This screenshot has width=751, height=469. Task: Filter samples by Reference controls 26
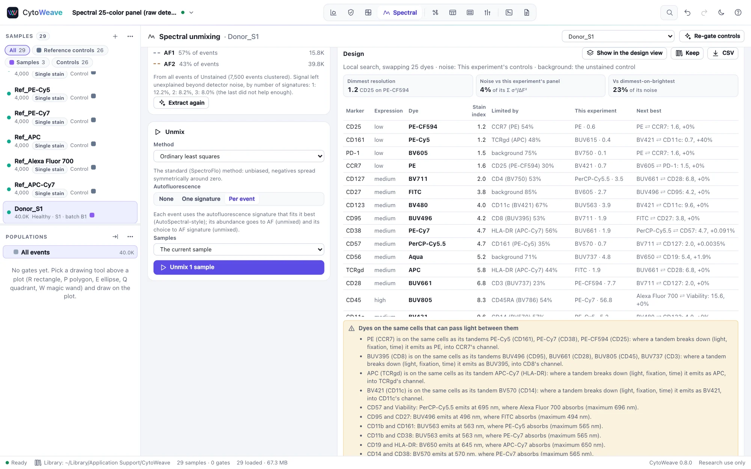70,50
